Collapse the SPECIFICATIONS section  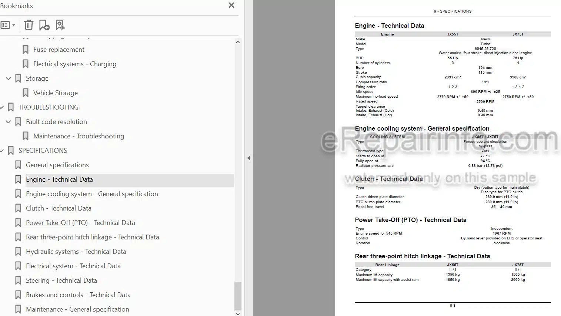point(2,151)
